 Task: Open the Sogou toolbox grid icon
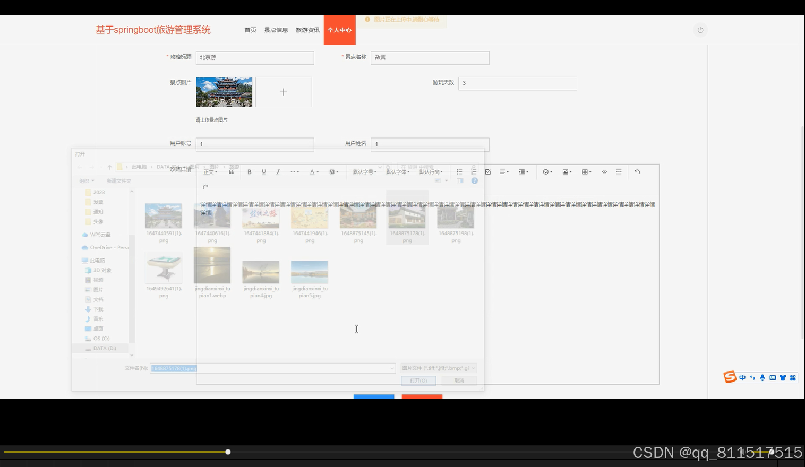(793, 378)
